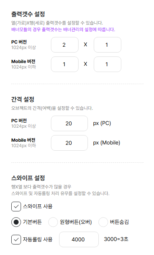Focus the PC spacing px field
154x255 pixels.
click(x=69, y=123)
